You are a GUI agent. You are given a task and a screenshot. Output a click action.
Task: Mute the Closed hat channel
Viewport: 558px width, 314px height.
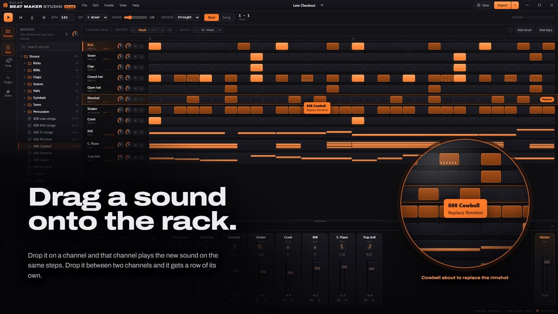pos(136,78)
